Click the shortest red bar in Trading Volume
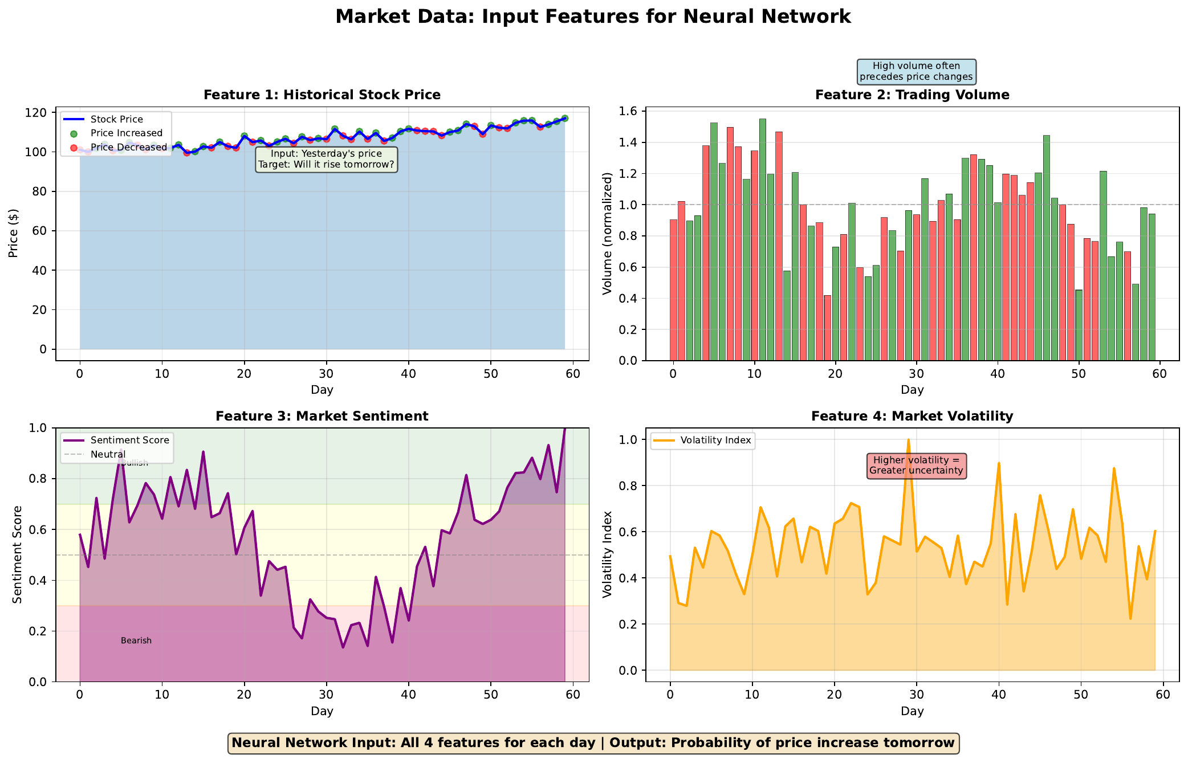1188x759 pixels. [x=827, y=328]
